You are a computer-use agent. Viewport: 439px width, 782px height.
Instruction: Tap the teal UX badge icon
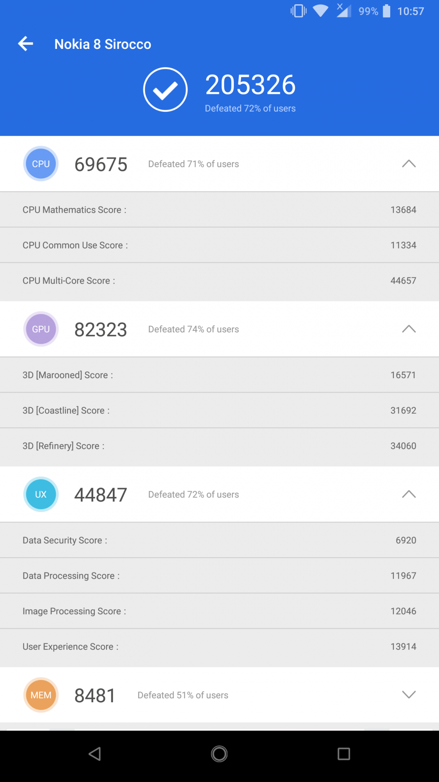[x=41, y=495]
